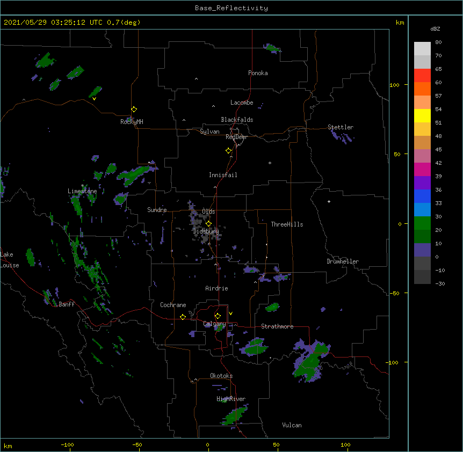463x452 pixels.
Task: Click the Base_Reflectivity title
Action: point(231,8)
